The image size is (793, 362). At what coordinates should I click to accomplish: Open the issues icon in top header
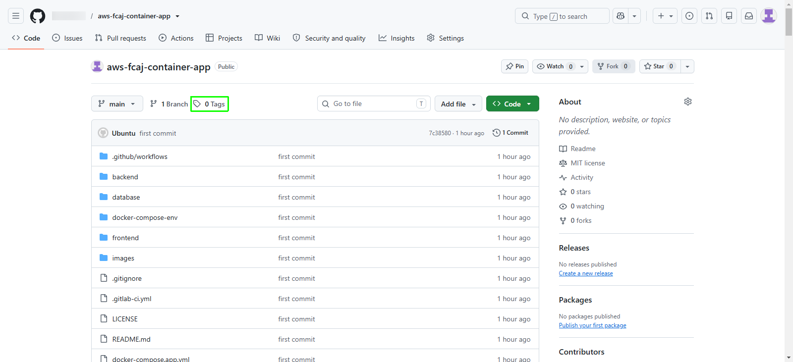(689, 16)
